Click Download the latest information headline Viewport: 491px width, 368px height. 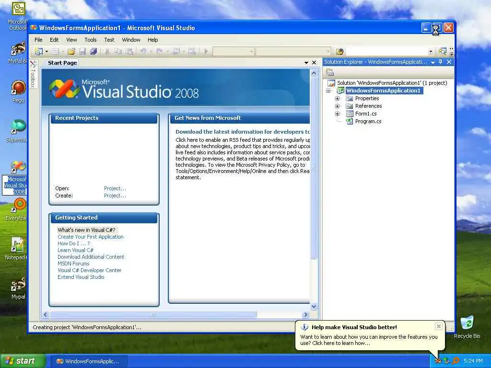click(243, 132)
